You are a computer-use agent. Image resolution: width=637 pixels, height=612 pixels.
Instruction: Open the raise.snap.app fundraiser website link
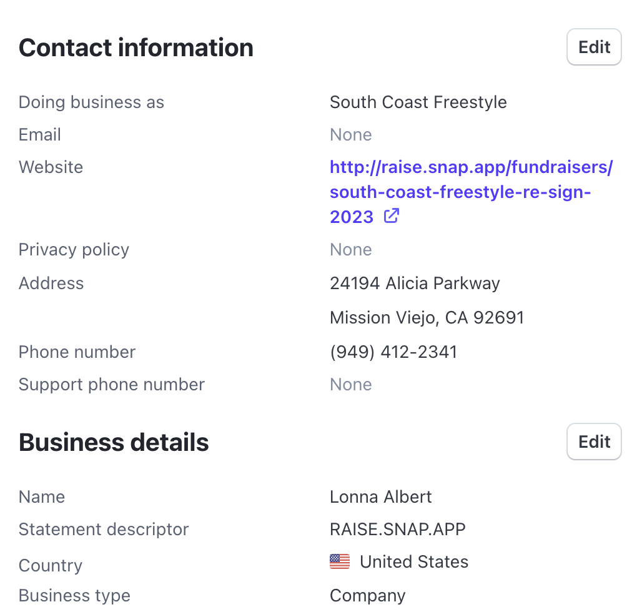pos(471,192)
